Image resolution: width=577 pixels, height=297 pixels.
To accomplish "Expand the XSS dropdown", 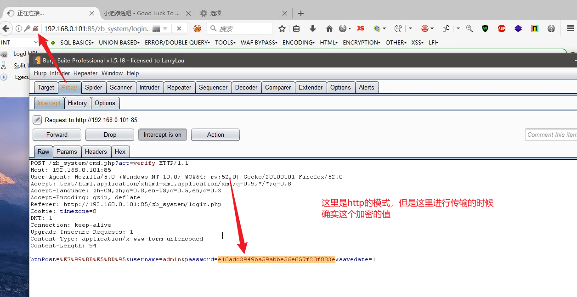I will click(418, 43).
